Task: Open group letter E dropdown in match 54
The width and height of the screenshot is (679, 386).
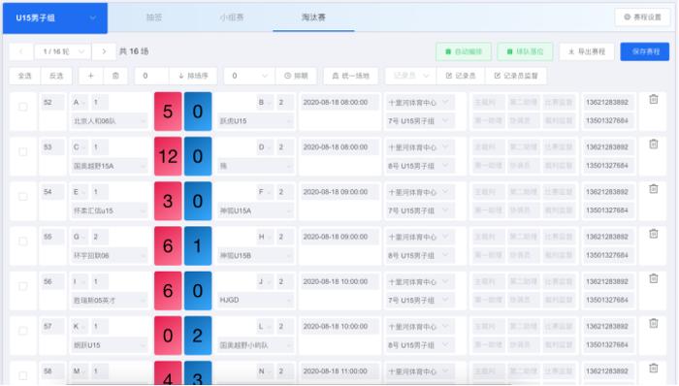Action: click(x=80, y=192)
